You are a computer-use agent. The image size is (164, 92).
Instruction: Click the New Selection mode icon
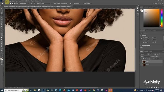coord(11,4)
